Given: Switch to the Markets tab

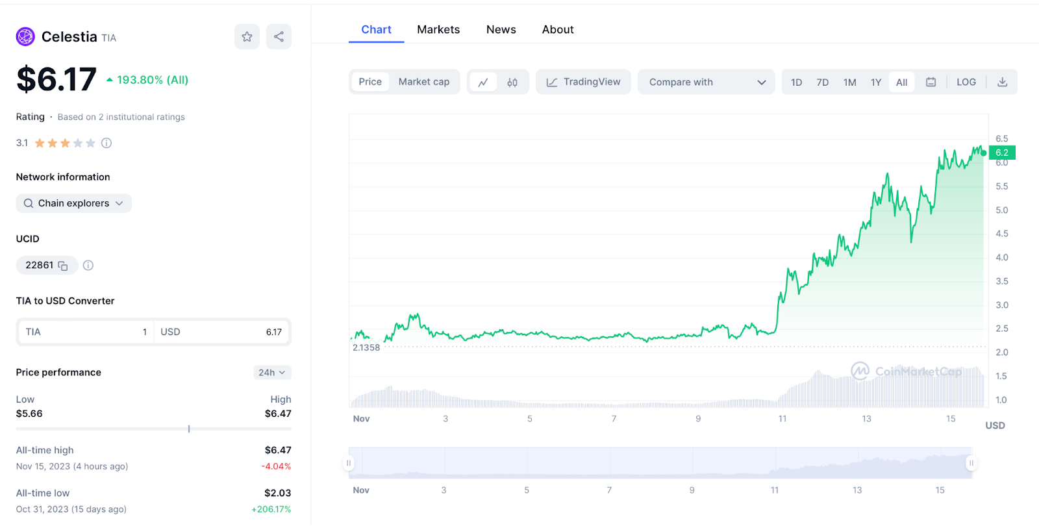Looking at the screenshot, I should point(438,30).
